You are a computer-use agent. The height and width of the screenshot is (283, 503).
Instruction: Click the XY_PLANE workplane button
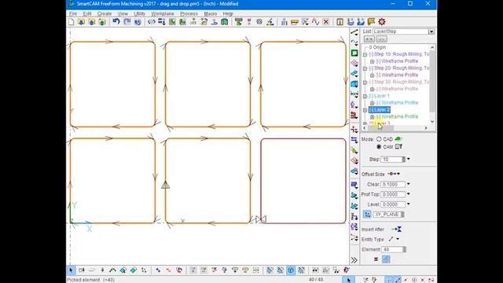(x=388, y=215)
